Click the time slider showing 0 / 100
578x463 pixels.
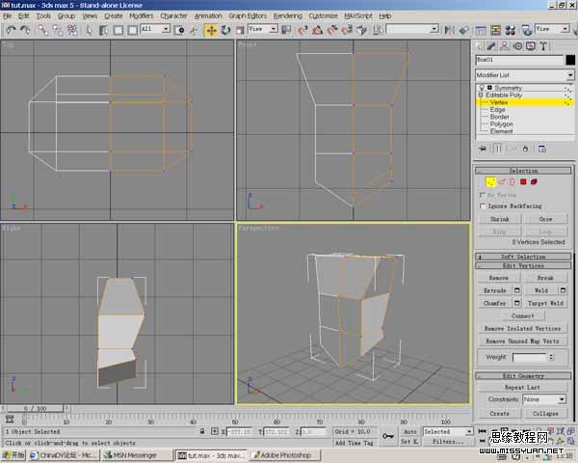[x=36, y=408]
